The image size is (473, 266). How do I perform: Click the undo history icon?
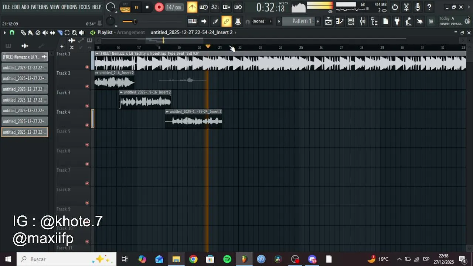(x=395, y=7)
